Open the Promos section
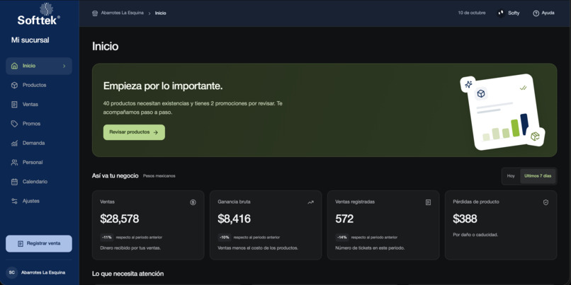 click(x=39, y=124)
